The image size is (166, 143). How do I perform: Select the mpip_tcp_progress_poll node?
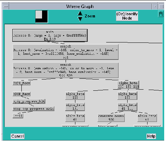pos(33,109)
